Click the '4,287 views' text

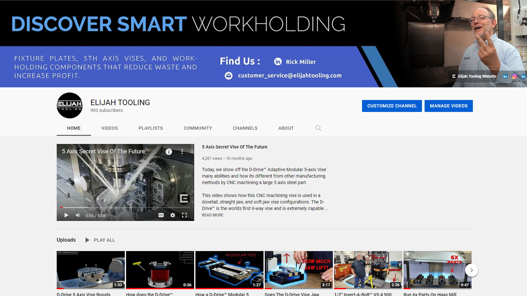[x=212, y=159]
